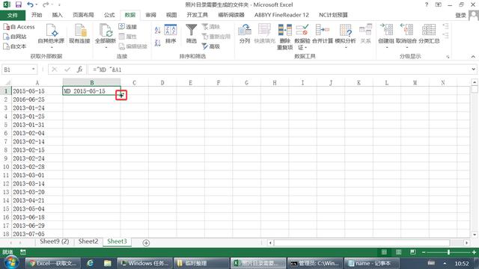This screenshot has height=269, width=479.
Task: Add a new sheet with plus button
Action: 146,243
